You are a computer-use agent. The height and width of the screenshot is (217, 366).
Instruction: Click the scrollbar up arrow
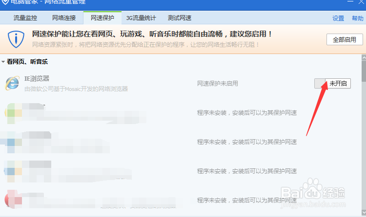coord(364,57)
